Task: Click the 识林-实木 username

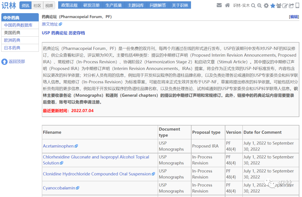Action: [x=241, y=6]
